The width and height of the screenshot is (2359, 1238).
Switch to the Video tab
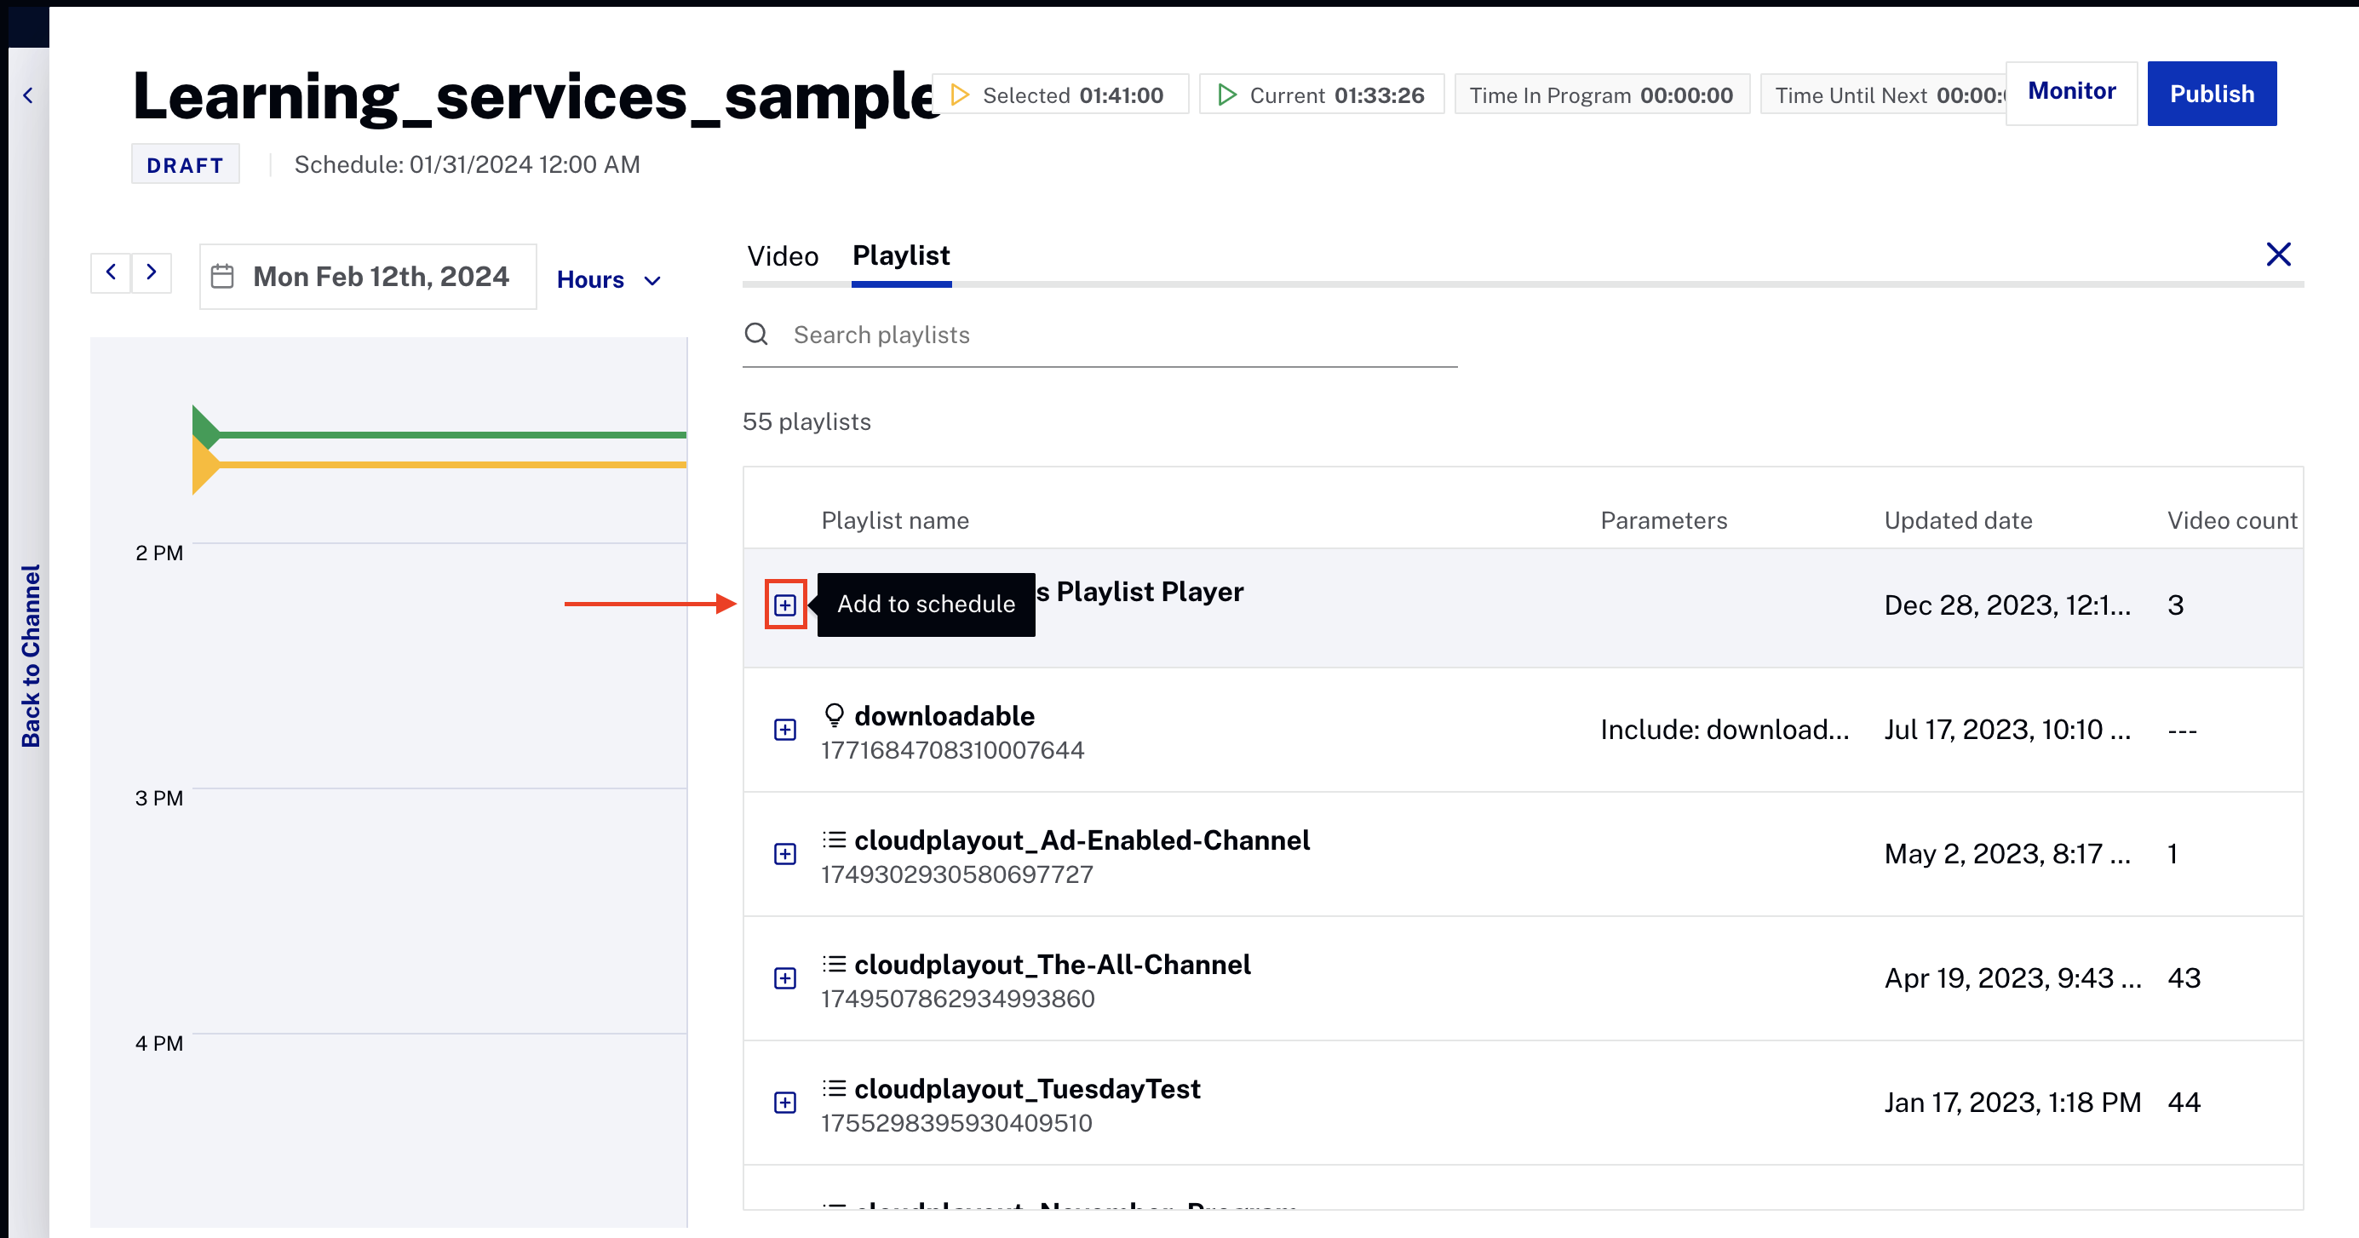[x=782, y=255]
